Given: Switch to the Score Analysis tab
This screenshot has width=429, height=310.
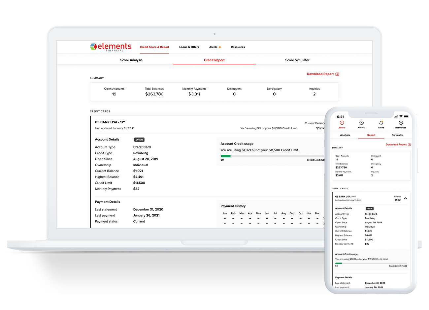Looking at the screenshot, I should click(x=131, y=60).
